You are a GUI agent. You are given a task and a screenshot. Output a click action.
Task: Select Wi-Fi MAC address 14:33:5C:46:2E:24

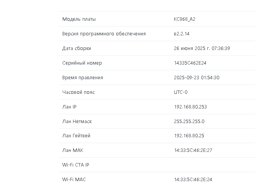pyautogui.click(x=193, y=180)
